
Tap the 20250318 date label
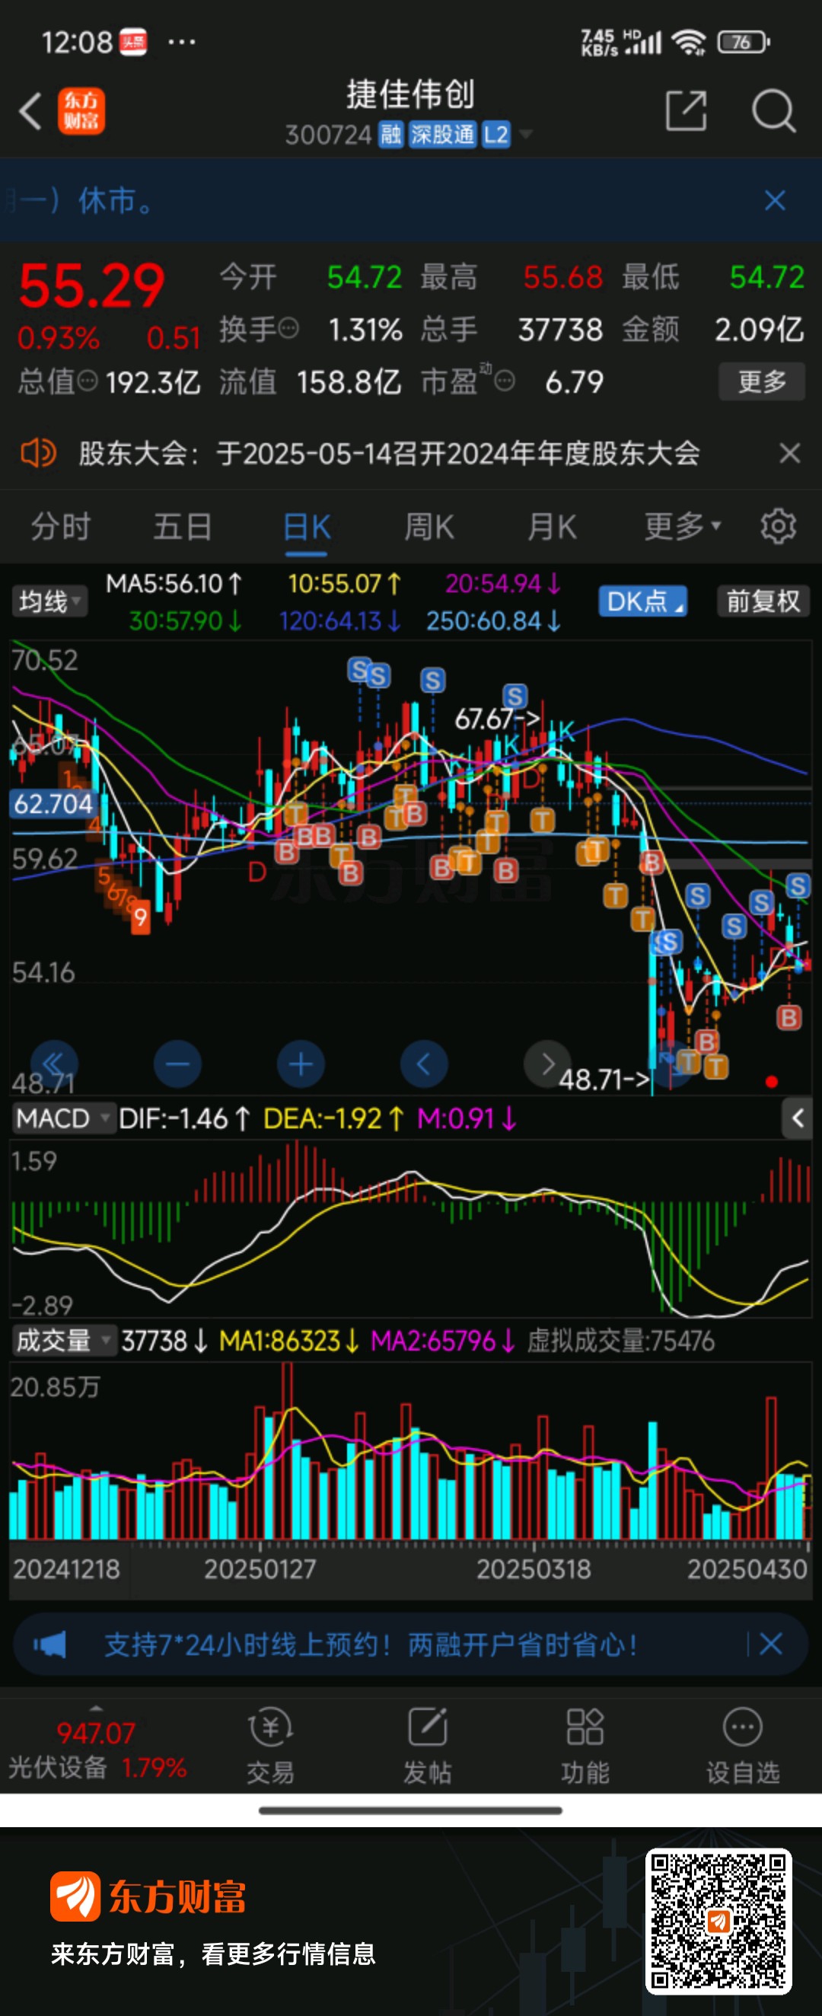tap(534, 1569)
